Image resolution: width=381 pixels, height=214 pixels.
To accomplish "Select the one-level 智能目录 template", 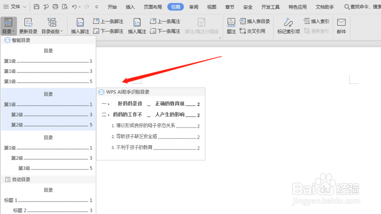I will pos(48,66).
